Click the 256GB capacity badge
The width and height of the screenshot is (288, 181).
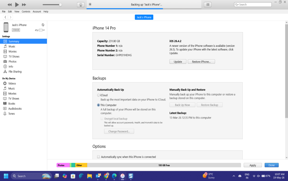click(16, 30)
